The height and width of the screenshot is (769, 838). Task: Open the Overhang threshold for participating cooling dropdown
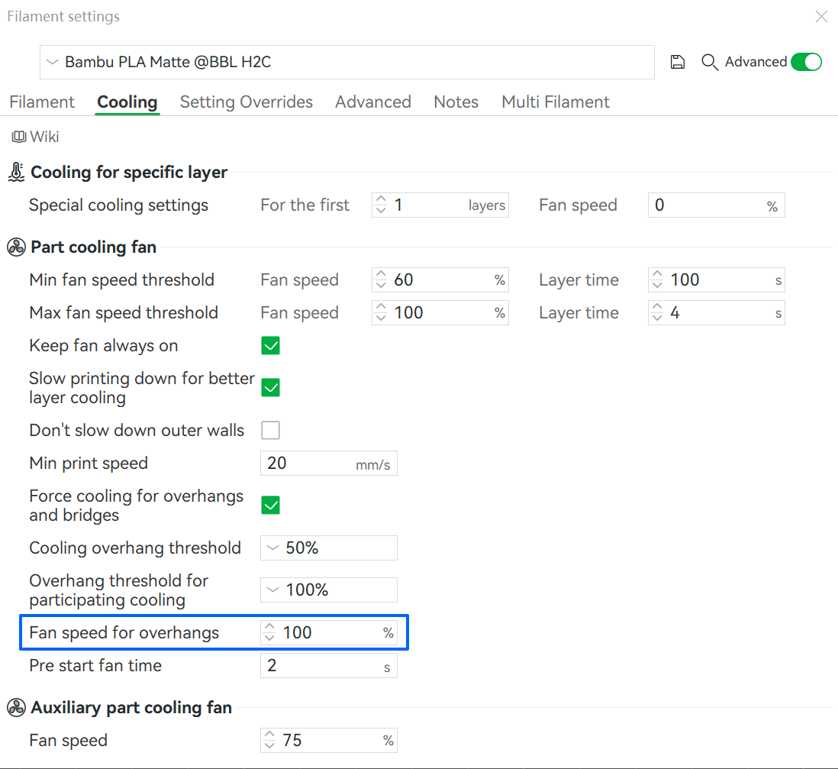(329, 590)
